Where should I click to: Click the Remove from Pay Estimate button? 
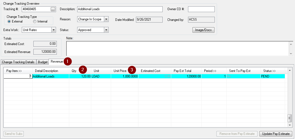[x=237, y=134]
